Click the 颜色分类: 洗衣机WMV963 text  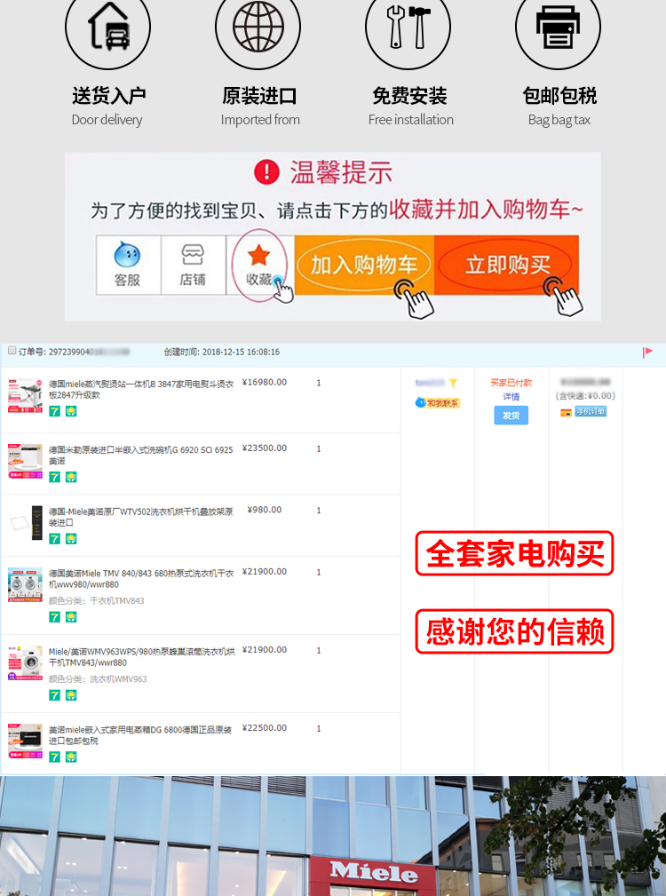pyautogui.click(x=98, y=678)
